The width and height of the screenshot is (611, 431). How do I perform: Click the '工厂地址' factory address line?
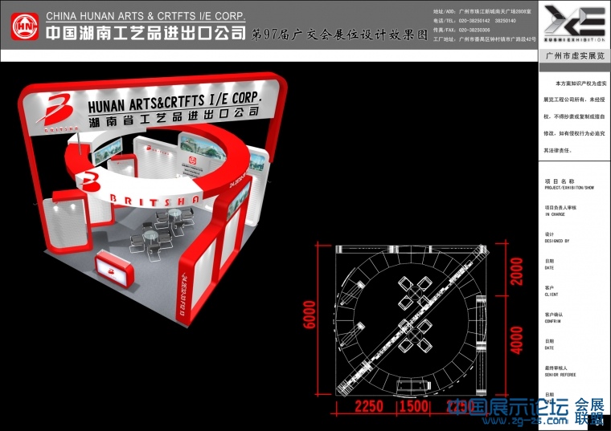[x=485, y=39]
